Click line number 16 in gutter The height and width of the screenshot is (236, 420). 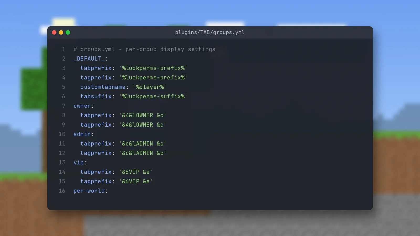point(62,191)
